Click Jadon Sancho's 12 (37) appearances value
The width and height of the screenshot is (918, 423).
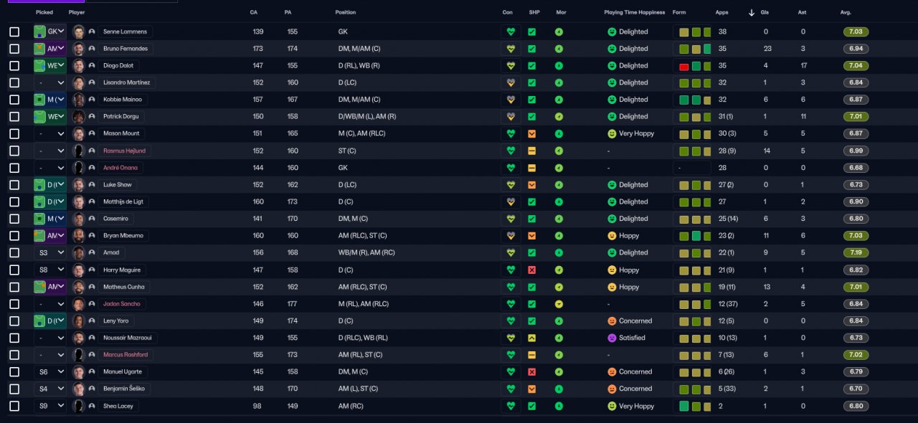coord(727,304)
